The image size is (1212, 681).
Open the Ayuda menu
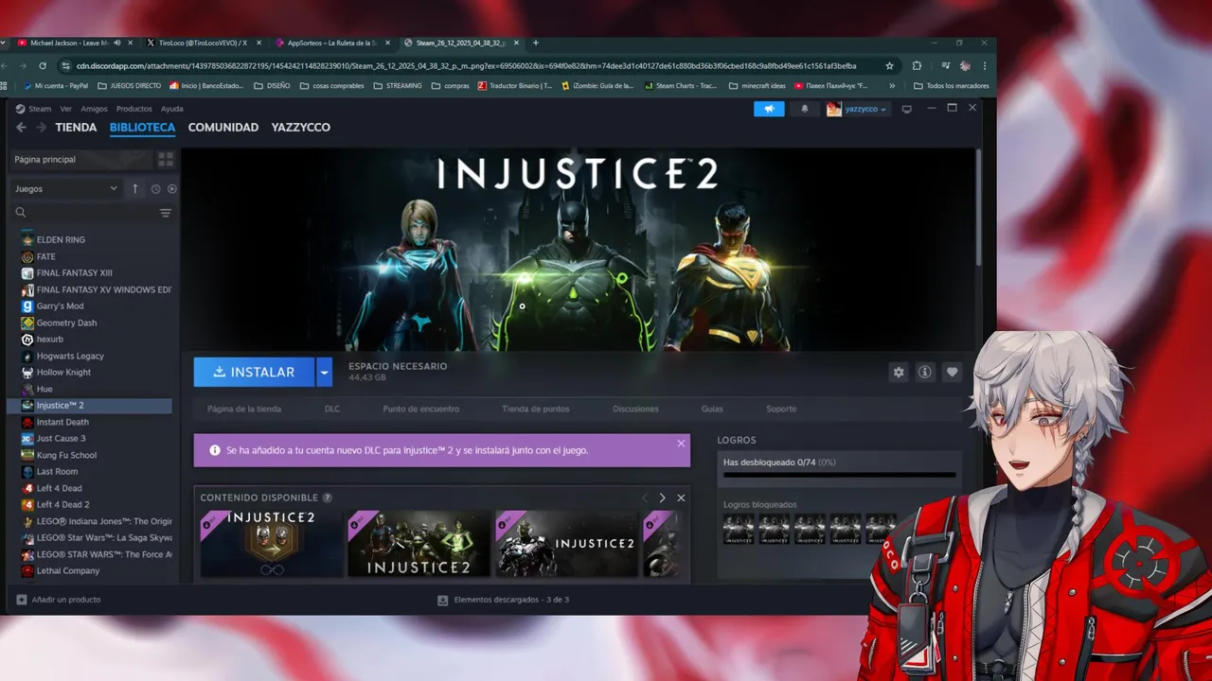point(172,109)
